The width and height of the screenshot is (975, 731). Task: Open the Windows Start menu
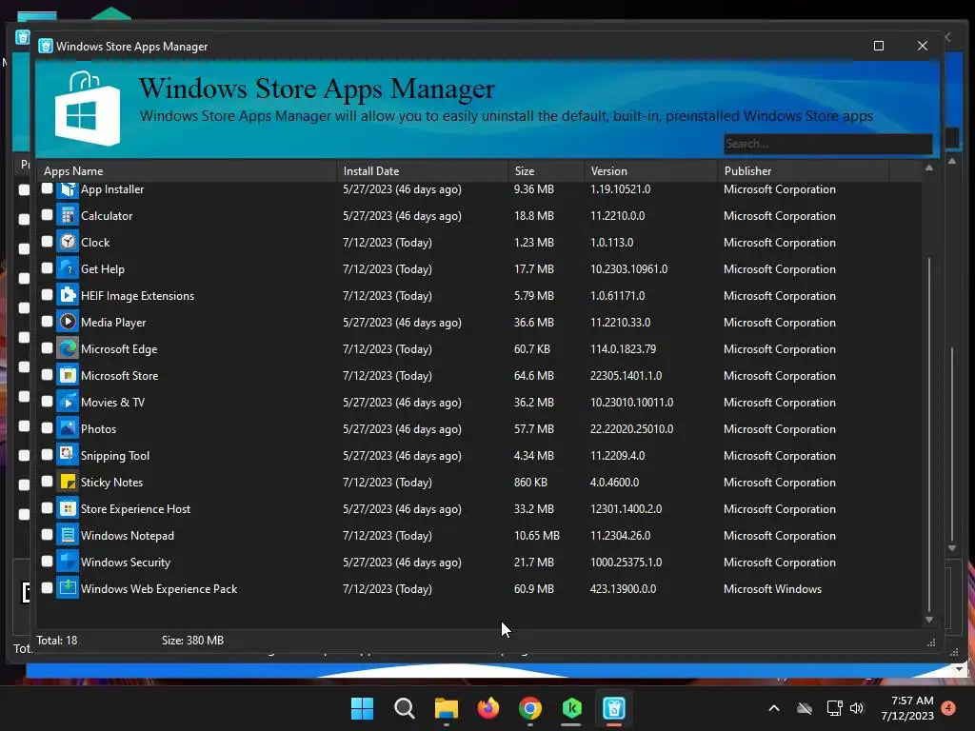tap(362, 708)
